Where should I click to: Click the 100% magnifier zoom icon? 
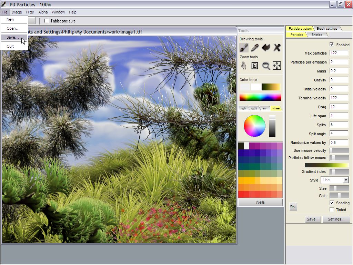click(266, 66)
